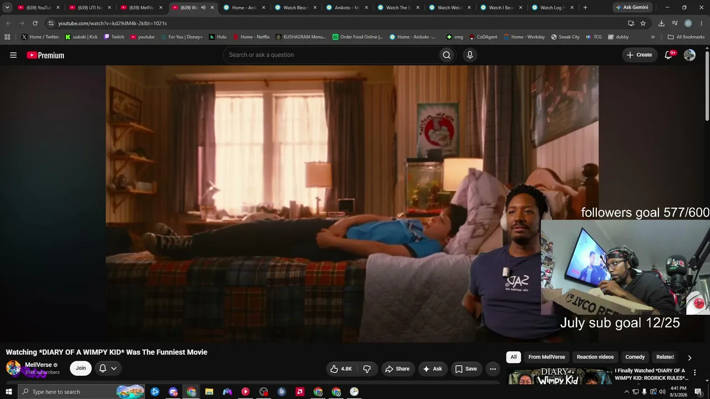Select the Comedy filter chip
This screenshot has width=710, height=399.
635,357
